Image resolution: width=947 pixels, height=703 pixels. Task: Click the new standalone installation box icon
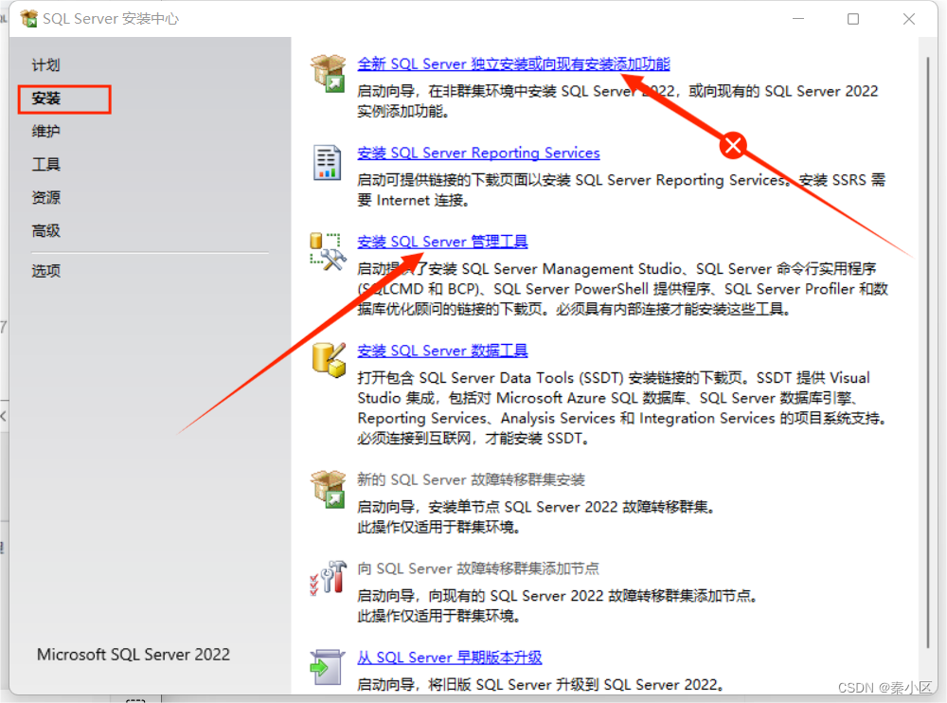[328, 73]
